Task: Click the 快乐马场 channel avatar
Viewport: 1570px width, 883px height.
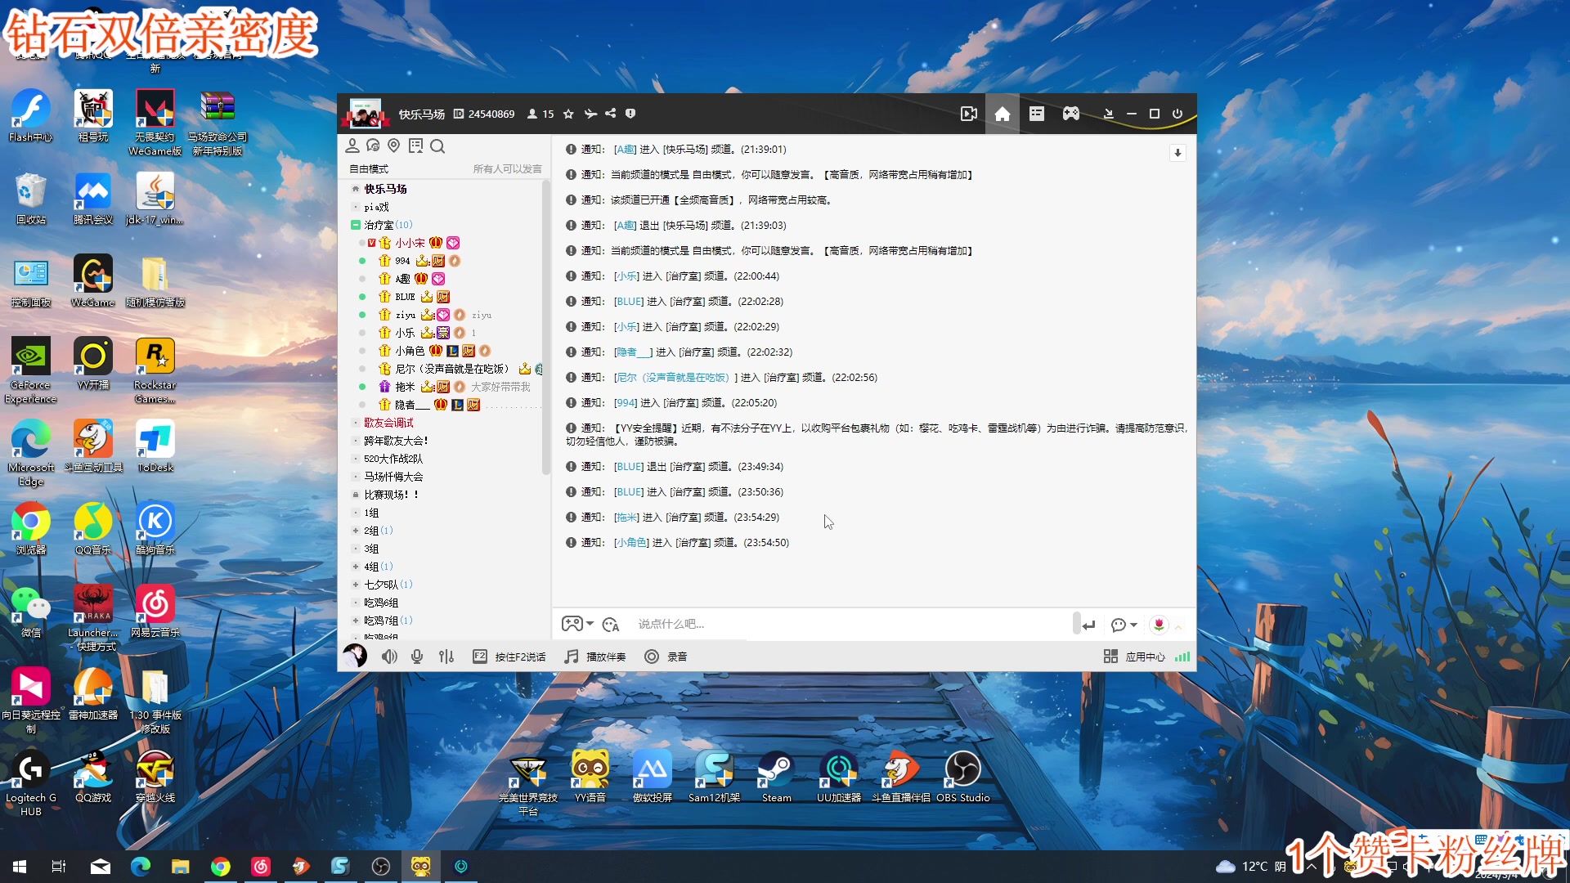Action: [365, 114]
